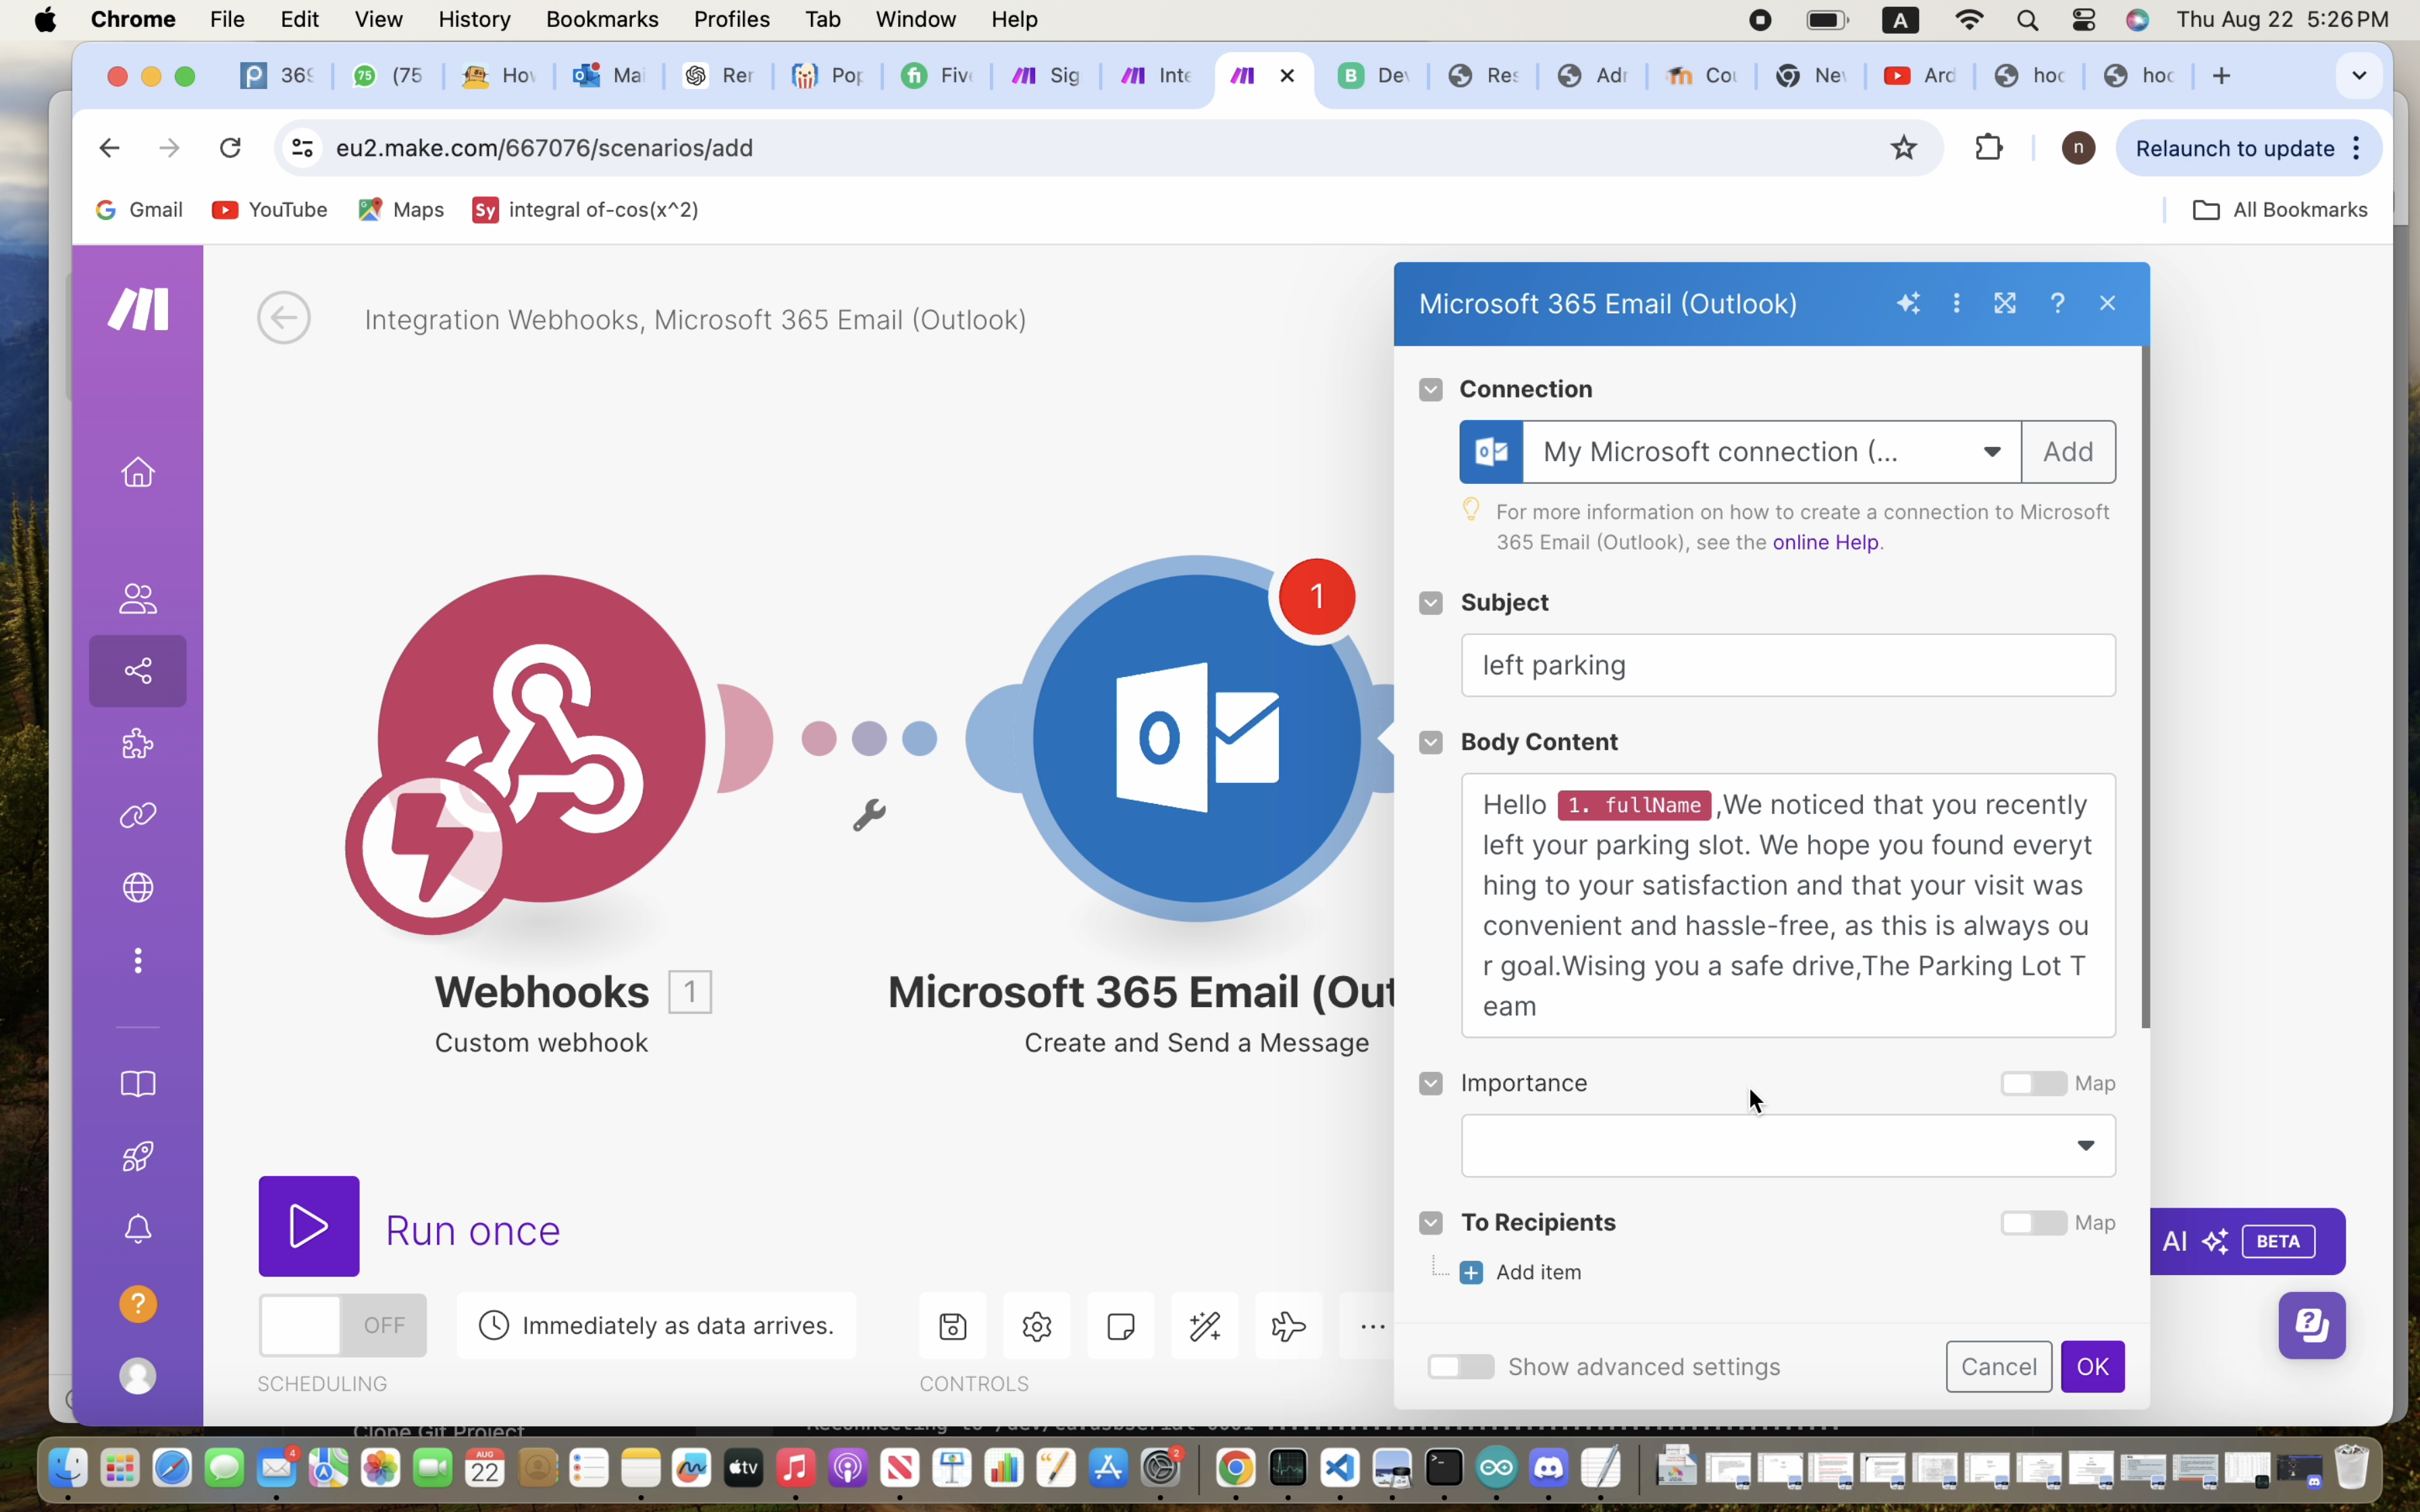The width and height of the screenshot is (2420, 1512).
Task: Toggle the Connection field checkbox
Action: 1431,389
